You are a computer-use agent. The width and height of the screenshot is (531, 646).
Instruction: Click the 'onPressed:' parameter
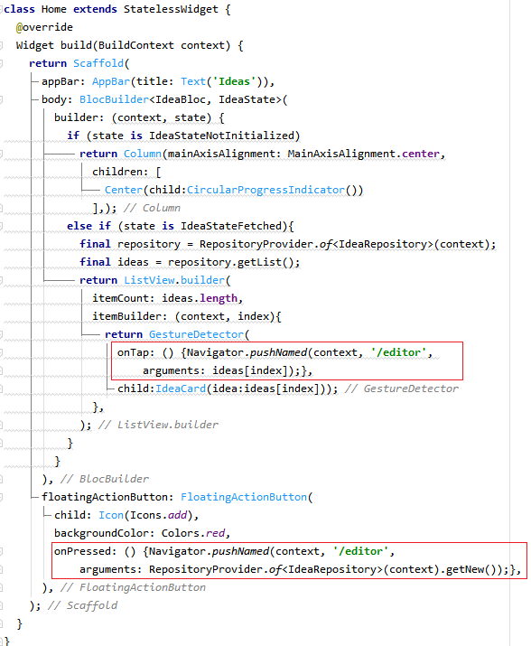[x=86, y=552]
